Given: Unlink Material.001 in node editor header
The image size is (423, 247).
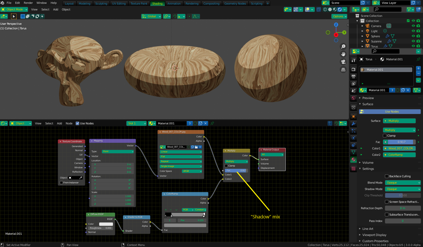Looking at the screenshot, I should point(205,123).
